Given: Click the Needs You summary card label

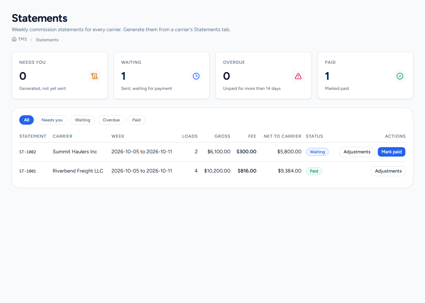Looking at the screenshot, I should click(33, 62).
